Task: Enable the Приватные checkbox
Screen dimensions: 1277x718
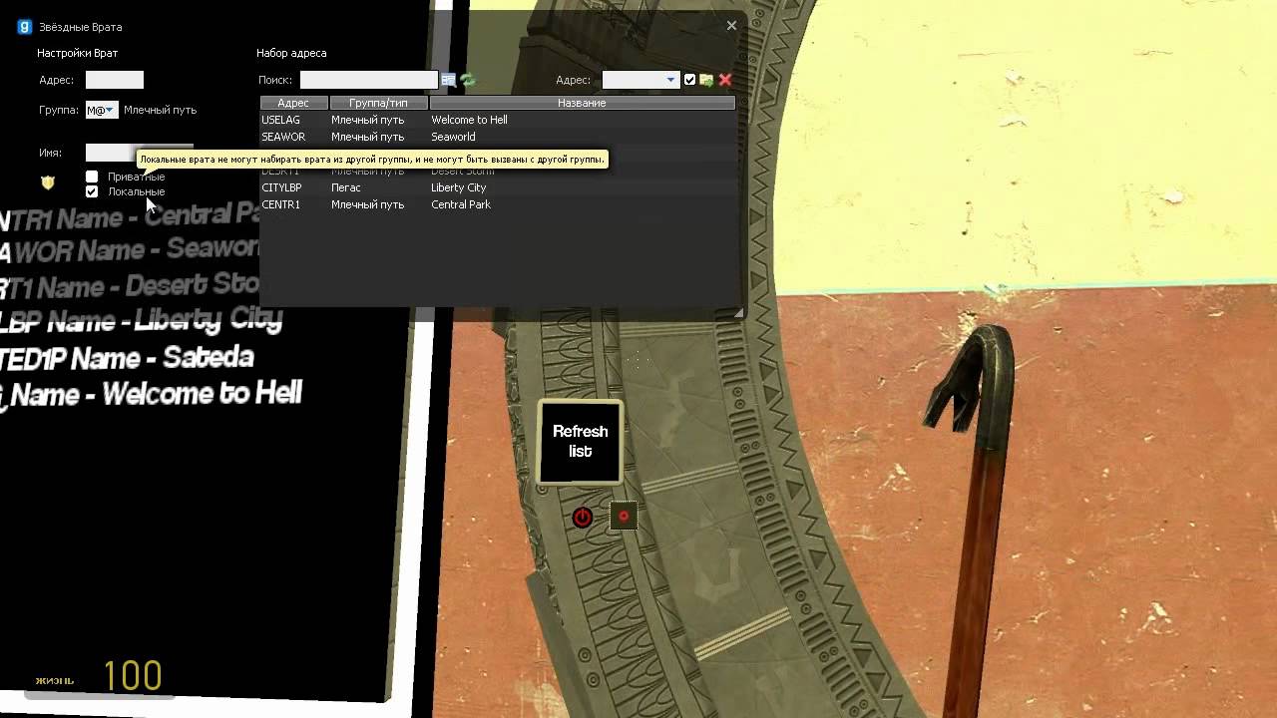Action: (92, 177)
